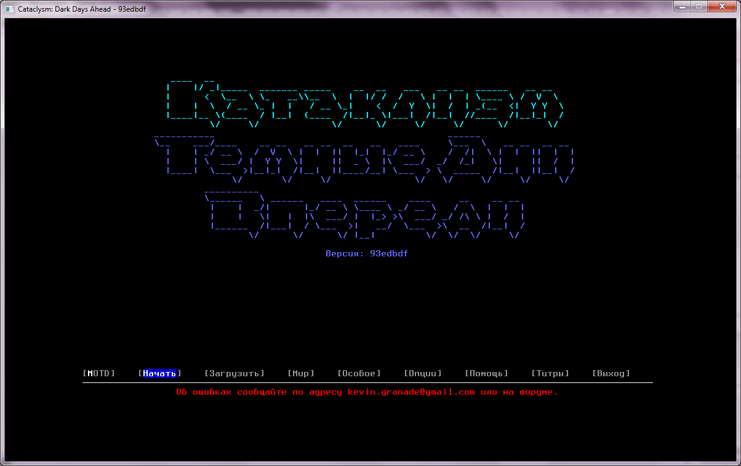Close the Cataclysm window with red X
Screen dimensions: 741x466
pos(723,7)
